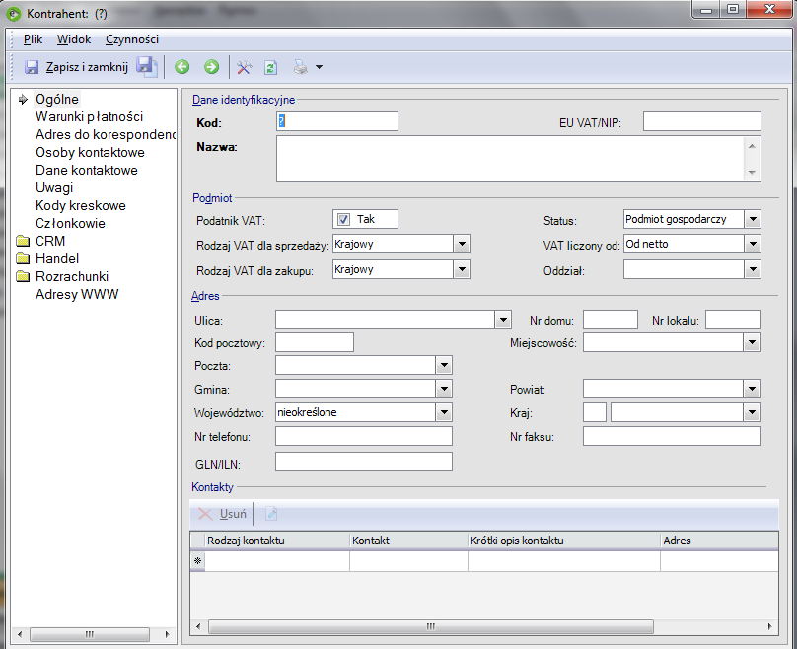Click the green refresh document icon

(x=271, y=67)
